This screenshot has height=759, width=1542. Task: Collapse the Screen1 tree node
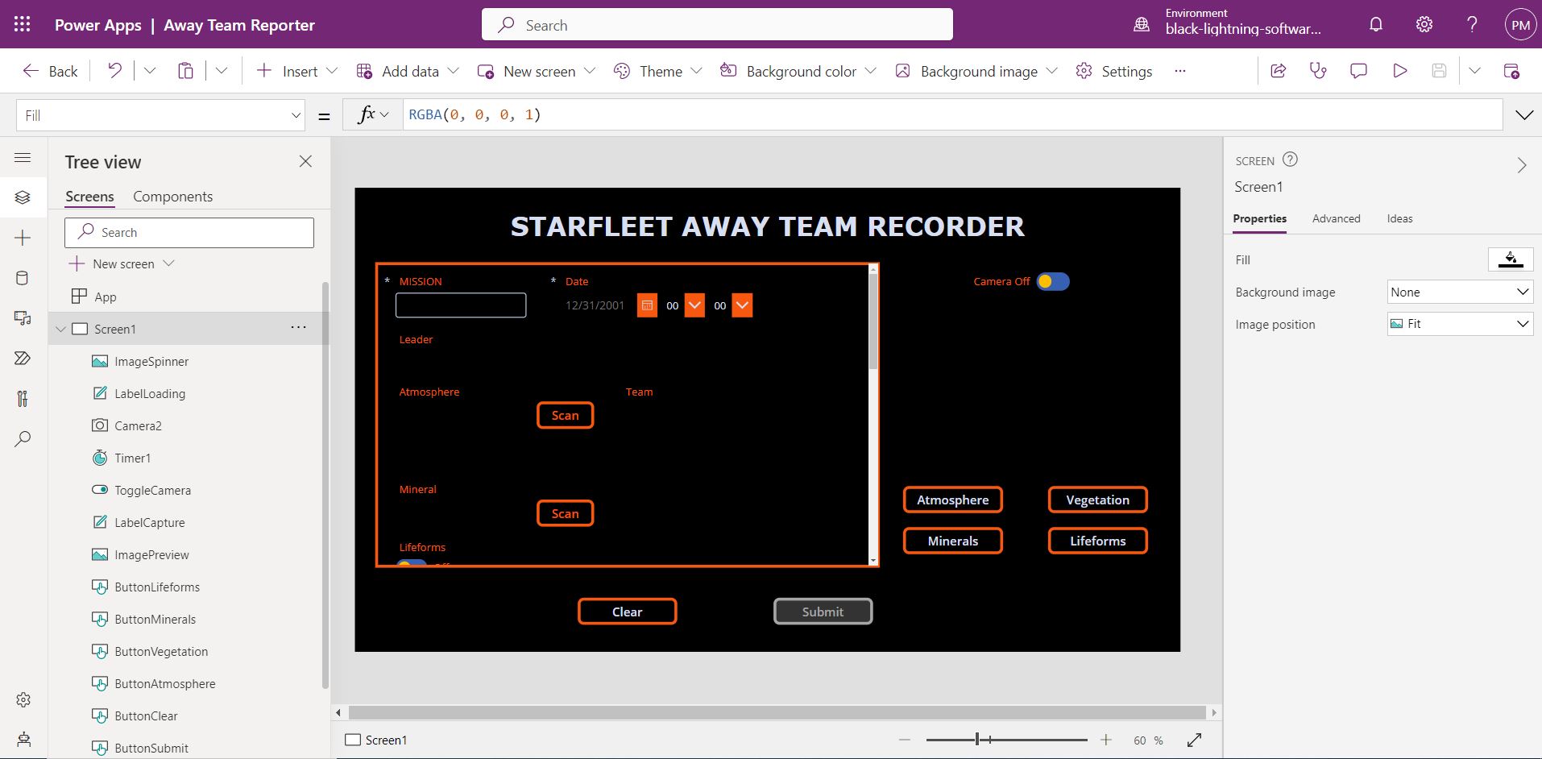pos(60,329)
